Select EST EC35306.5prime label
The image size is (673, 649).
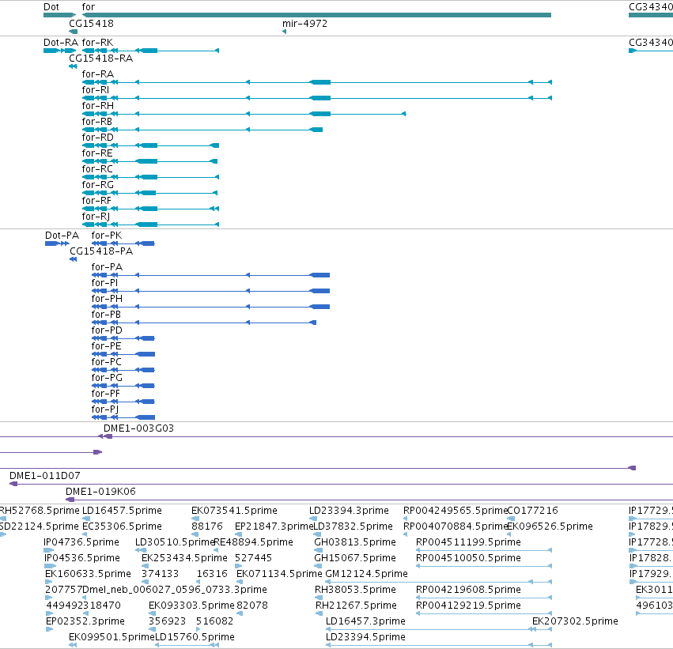pos(122,526)
